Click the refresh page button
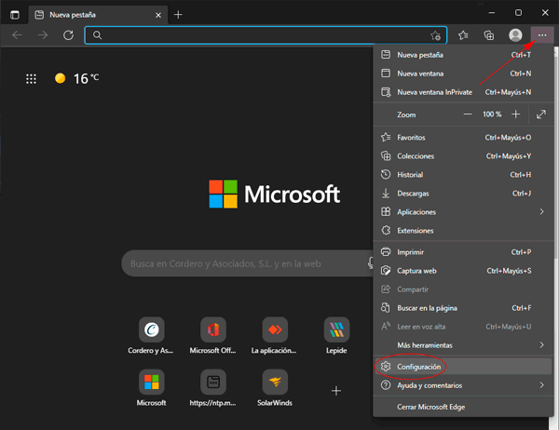 (68, 35)
